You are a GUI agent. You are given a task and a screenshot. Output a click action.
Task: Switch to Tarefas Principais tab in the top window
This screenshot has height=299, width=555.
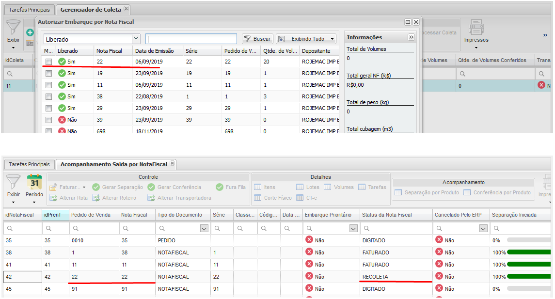[x=29, y=10]
